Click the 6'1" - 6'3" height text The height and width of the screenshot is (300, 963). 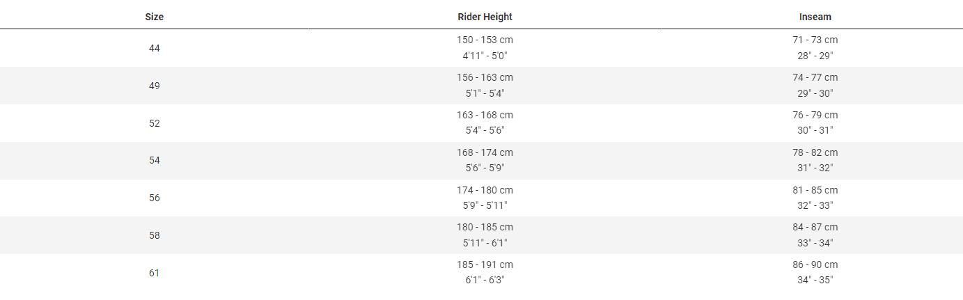[485, 280]
